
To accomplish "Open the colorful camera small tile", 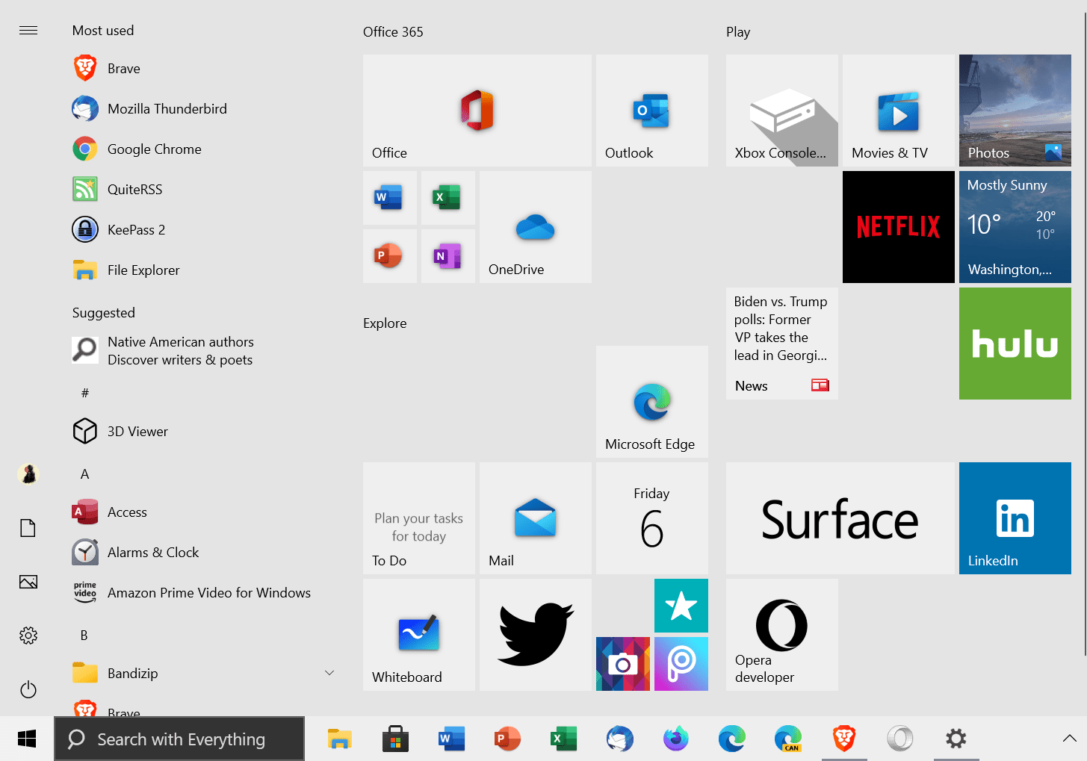I will point(622,664).
